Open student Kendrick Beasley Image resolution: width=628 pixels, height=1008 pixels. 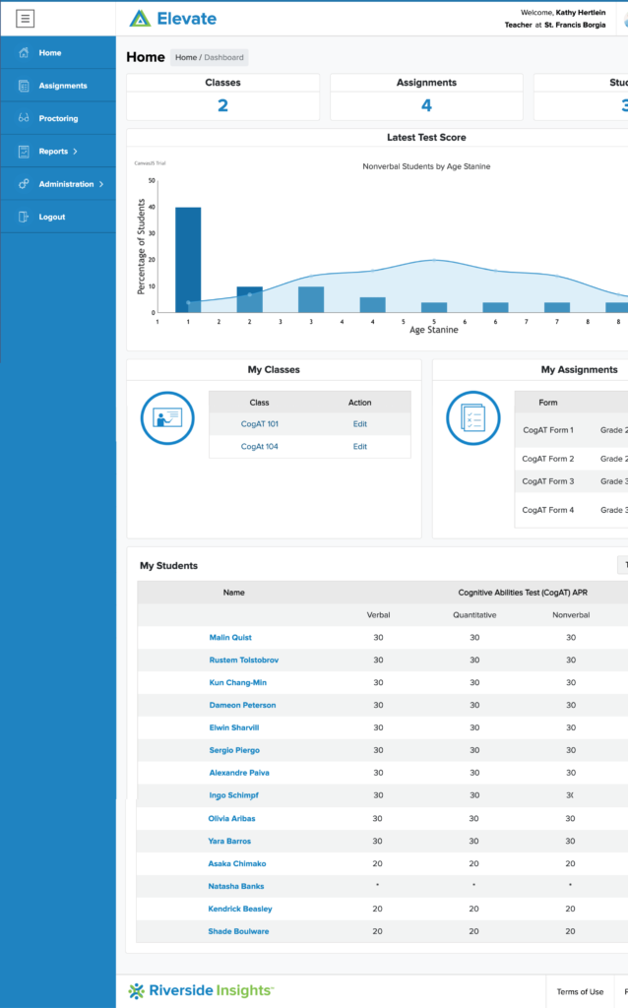click(240, 909)
